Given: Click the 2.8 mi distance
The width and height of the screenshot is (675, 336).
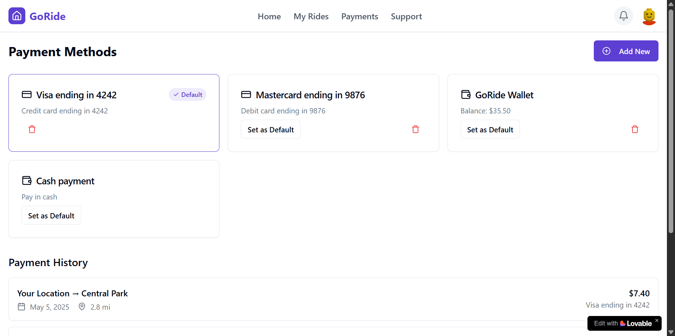Looking at the screenshot, I should (x=100, y=307).
